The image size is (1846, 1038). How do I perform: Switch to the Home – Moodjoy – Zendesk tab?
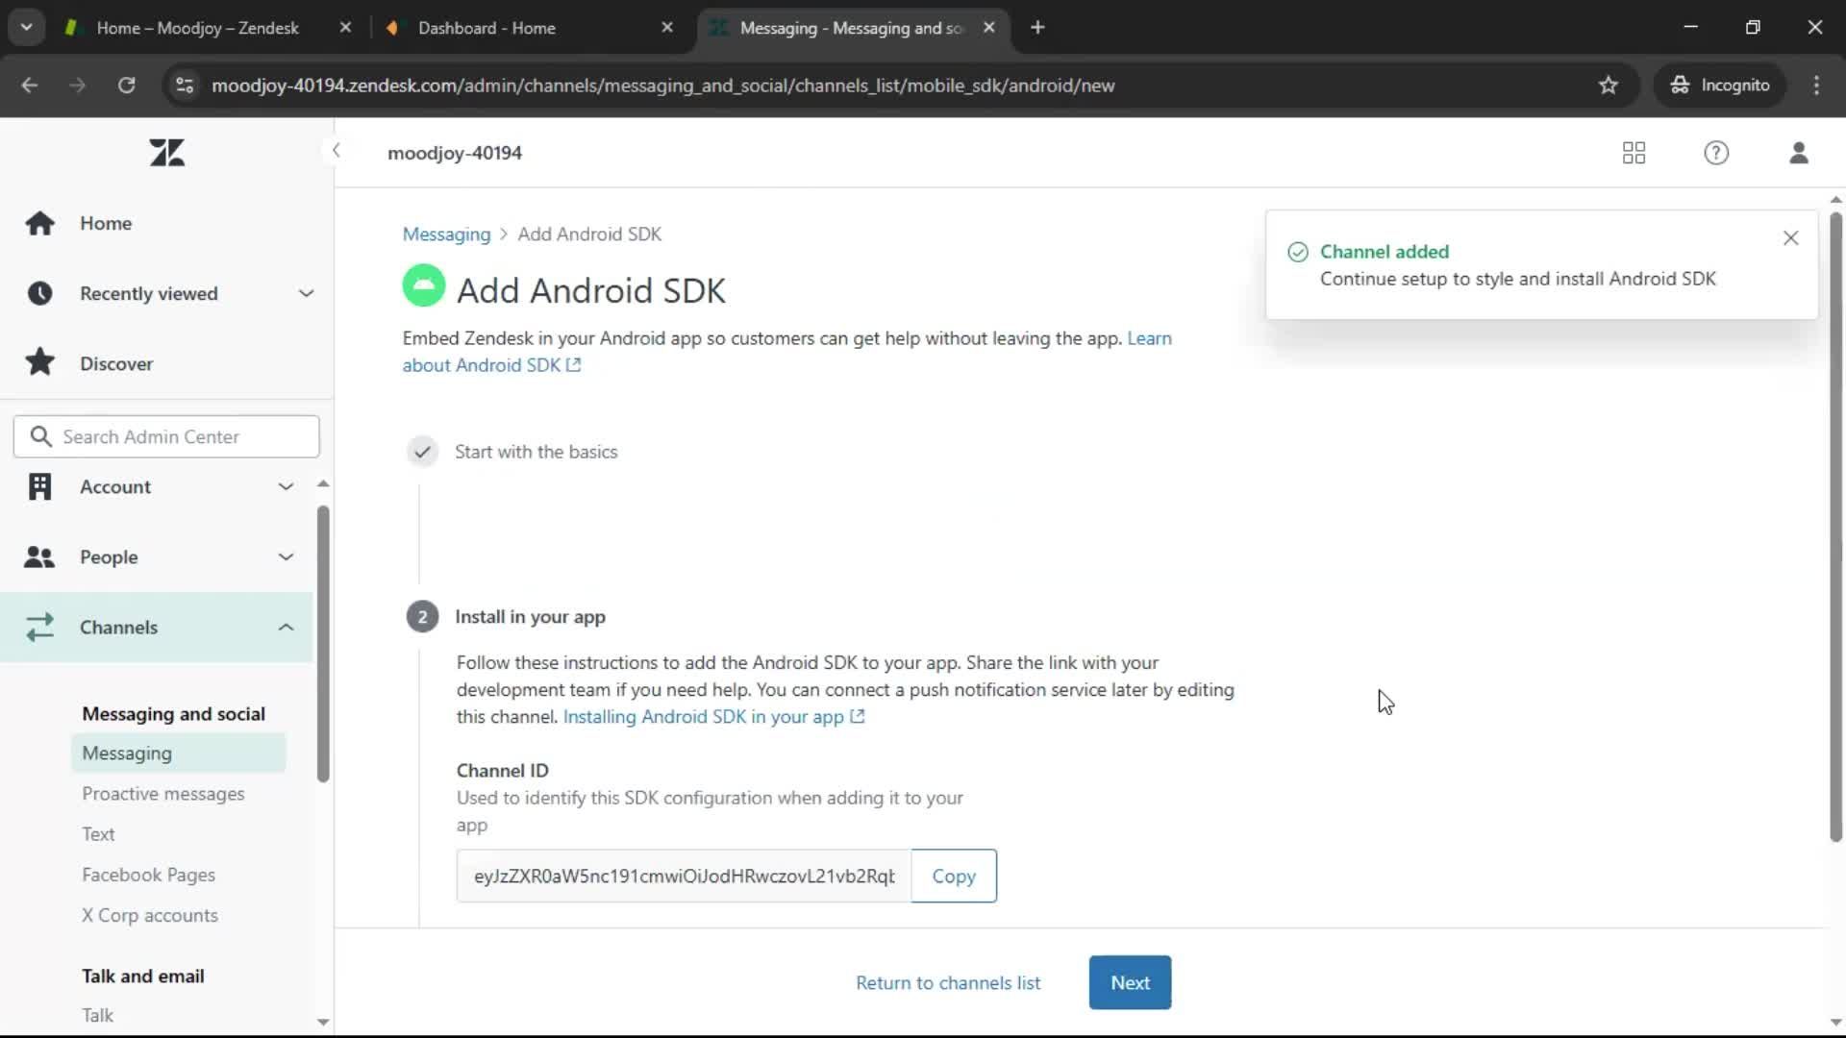[x=197, y=28]
